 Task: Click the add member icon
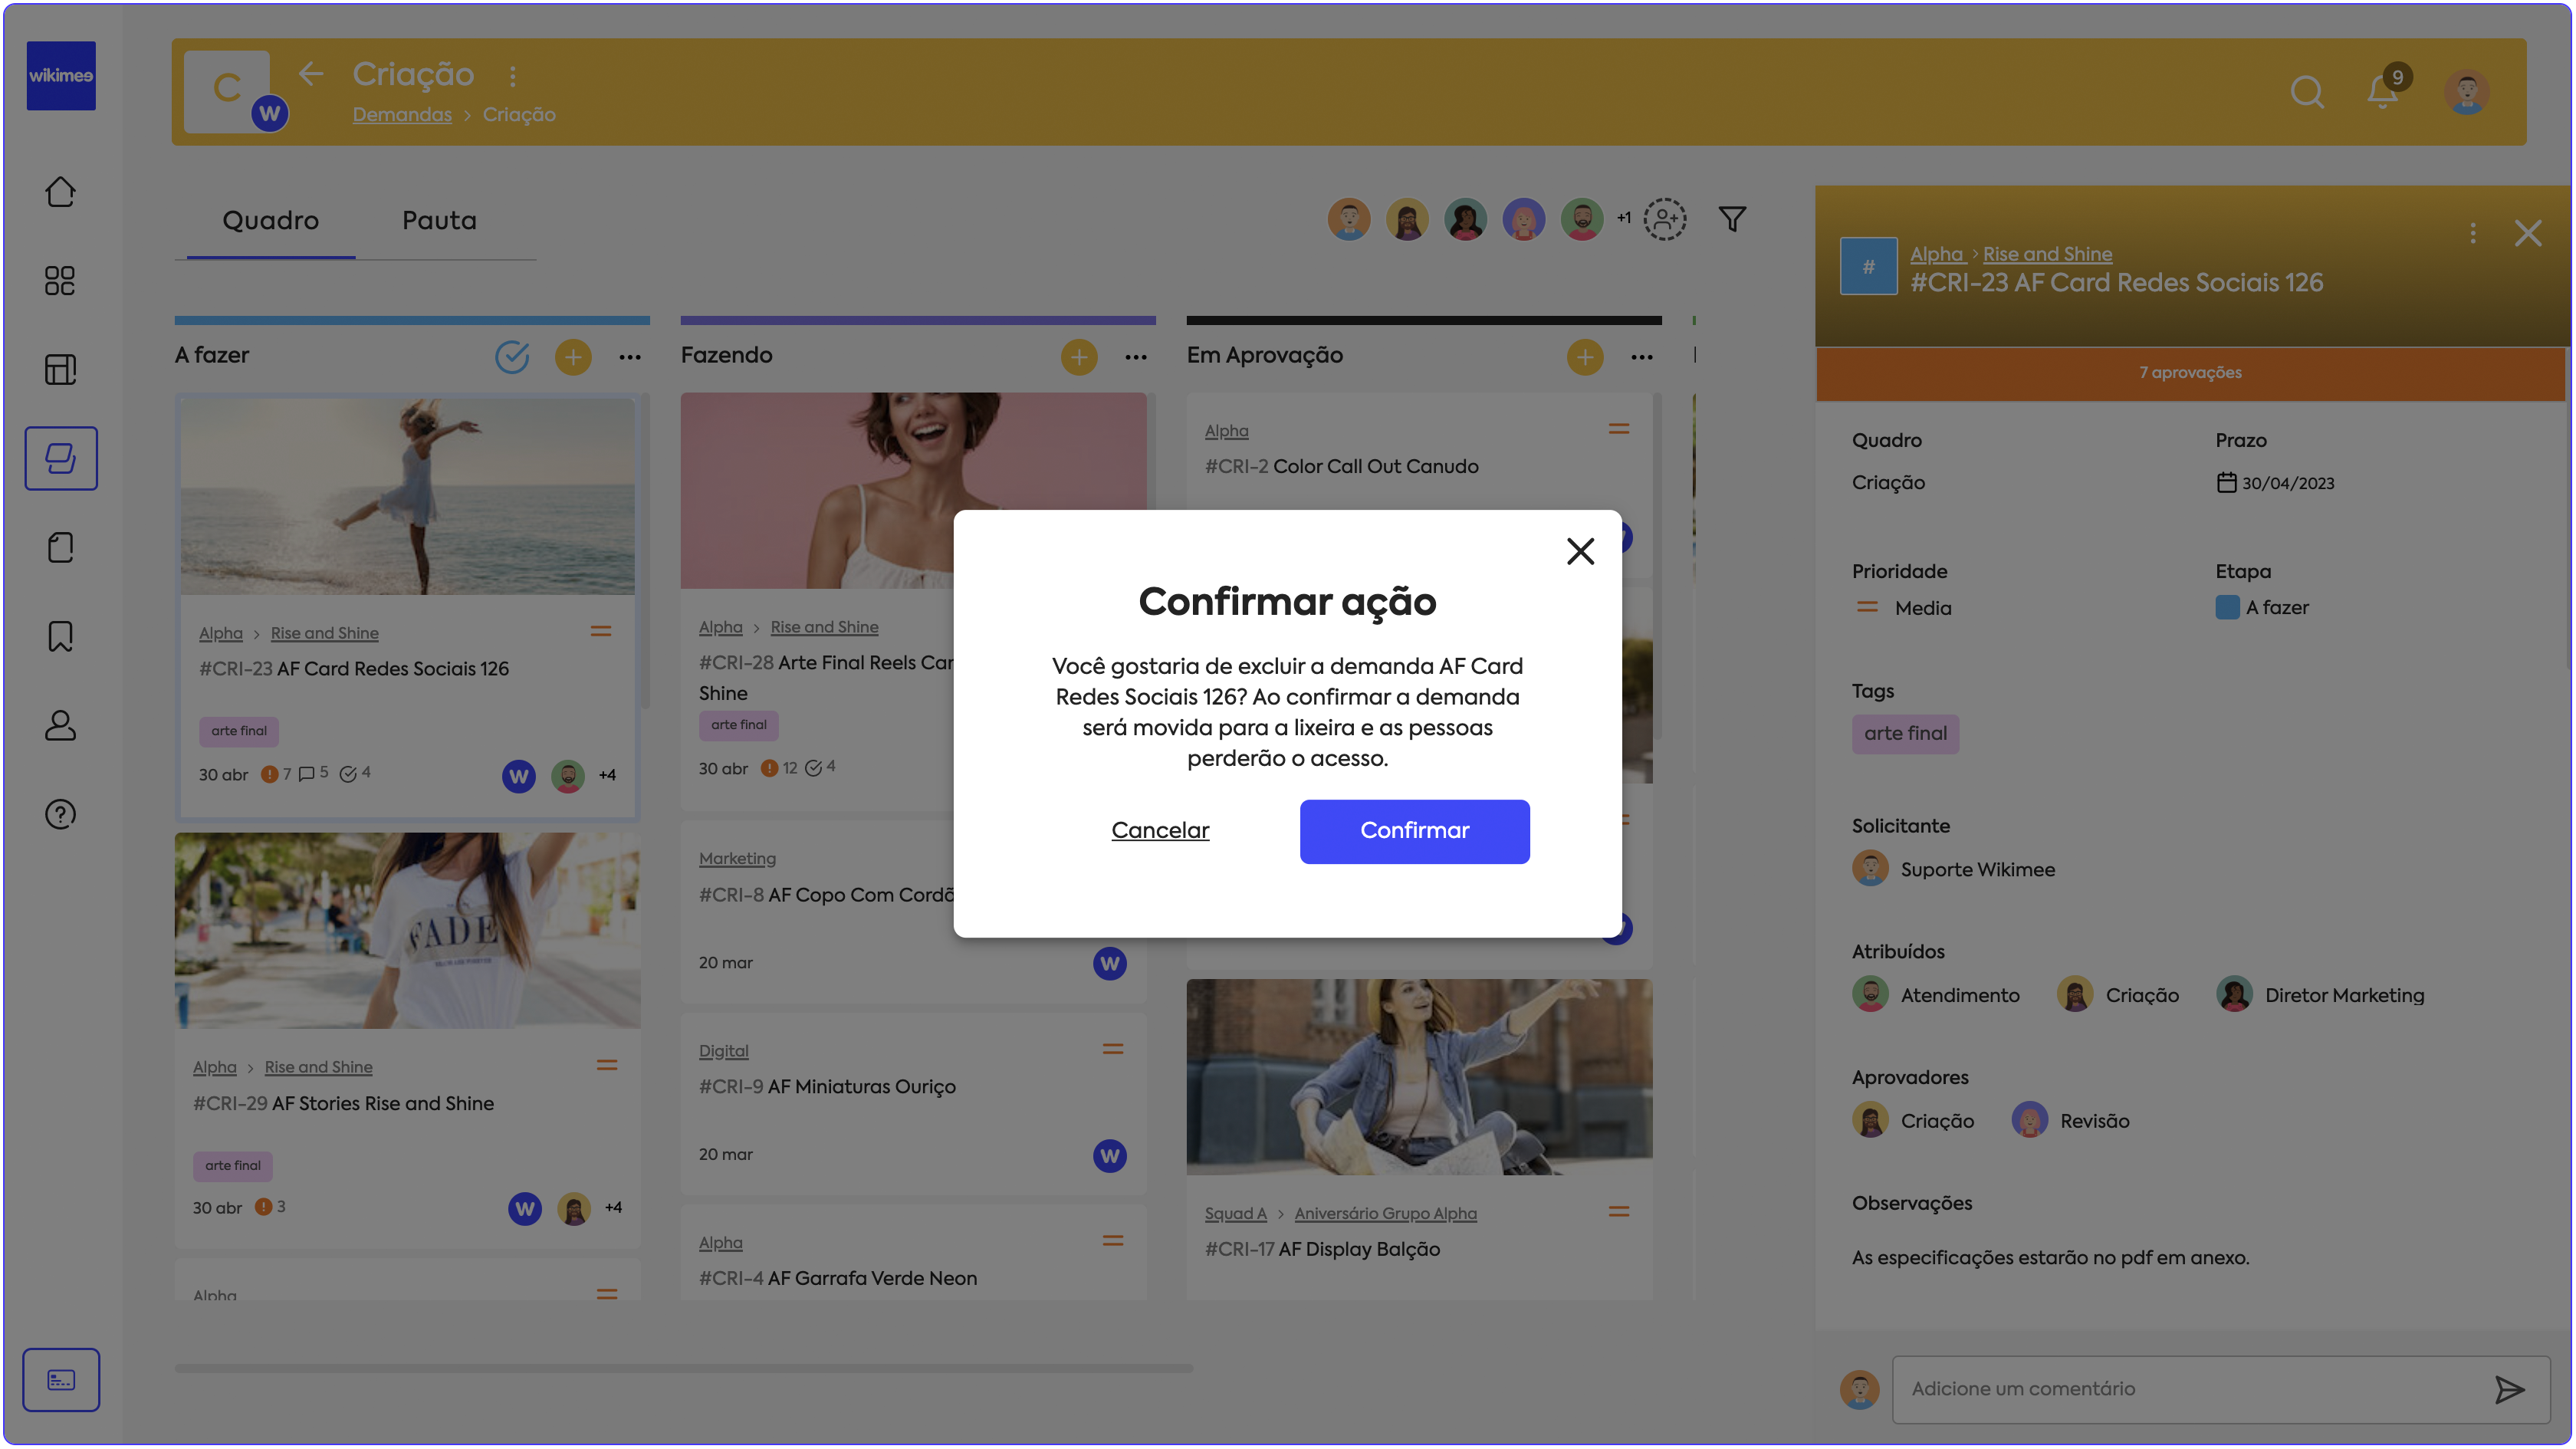(1665, 219)
